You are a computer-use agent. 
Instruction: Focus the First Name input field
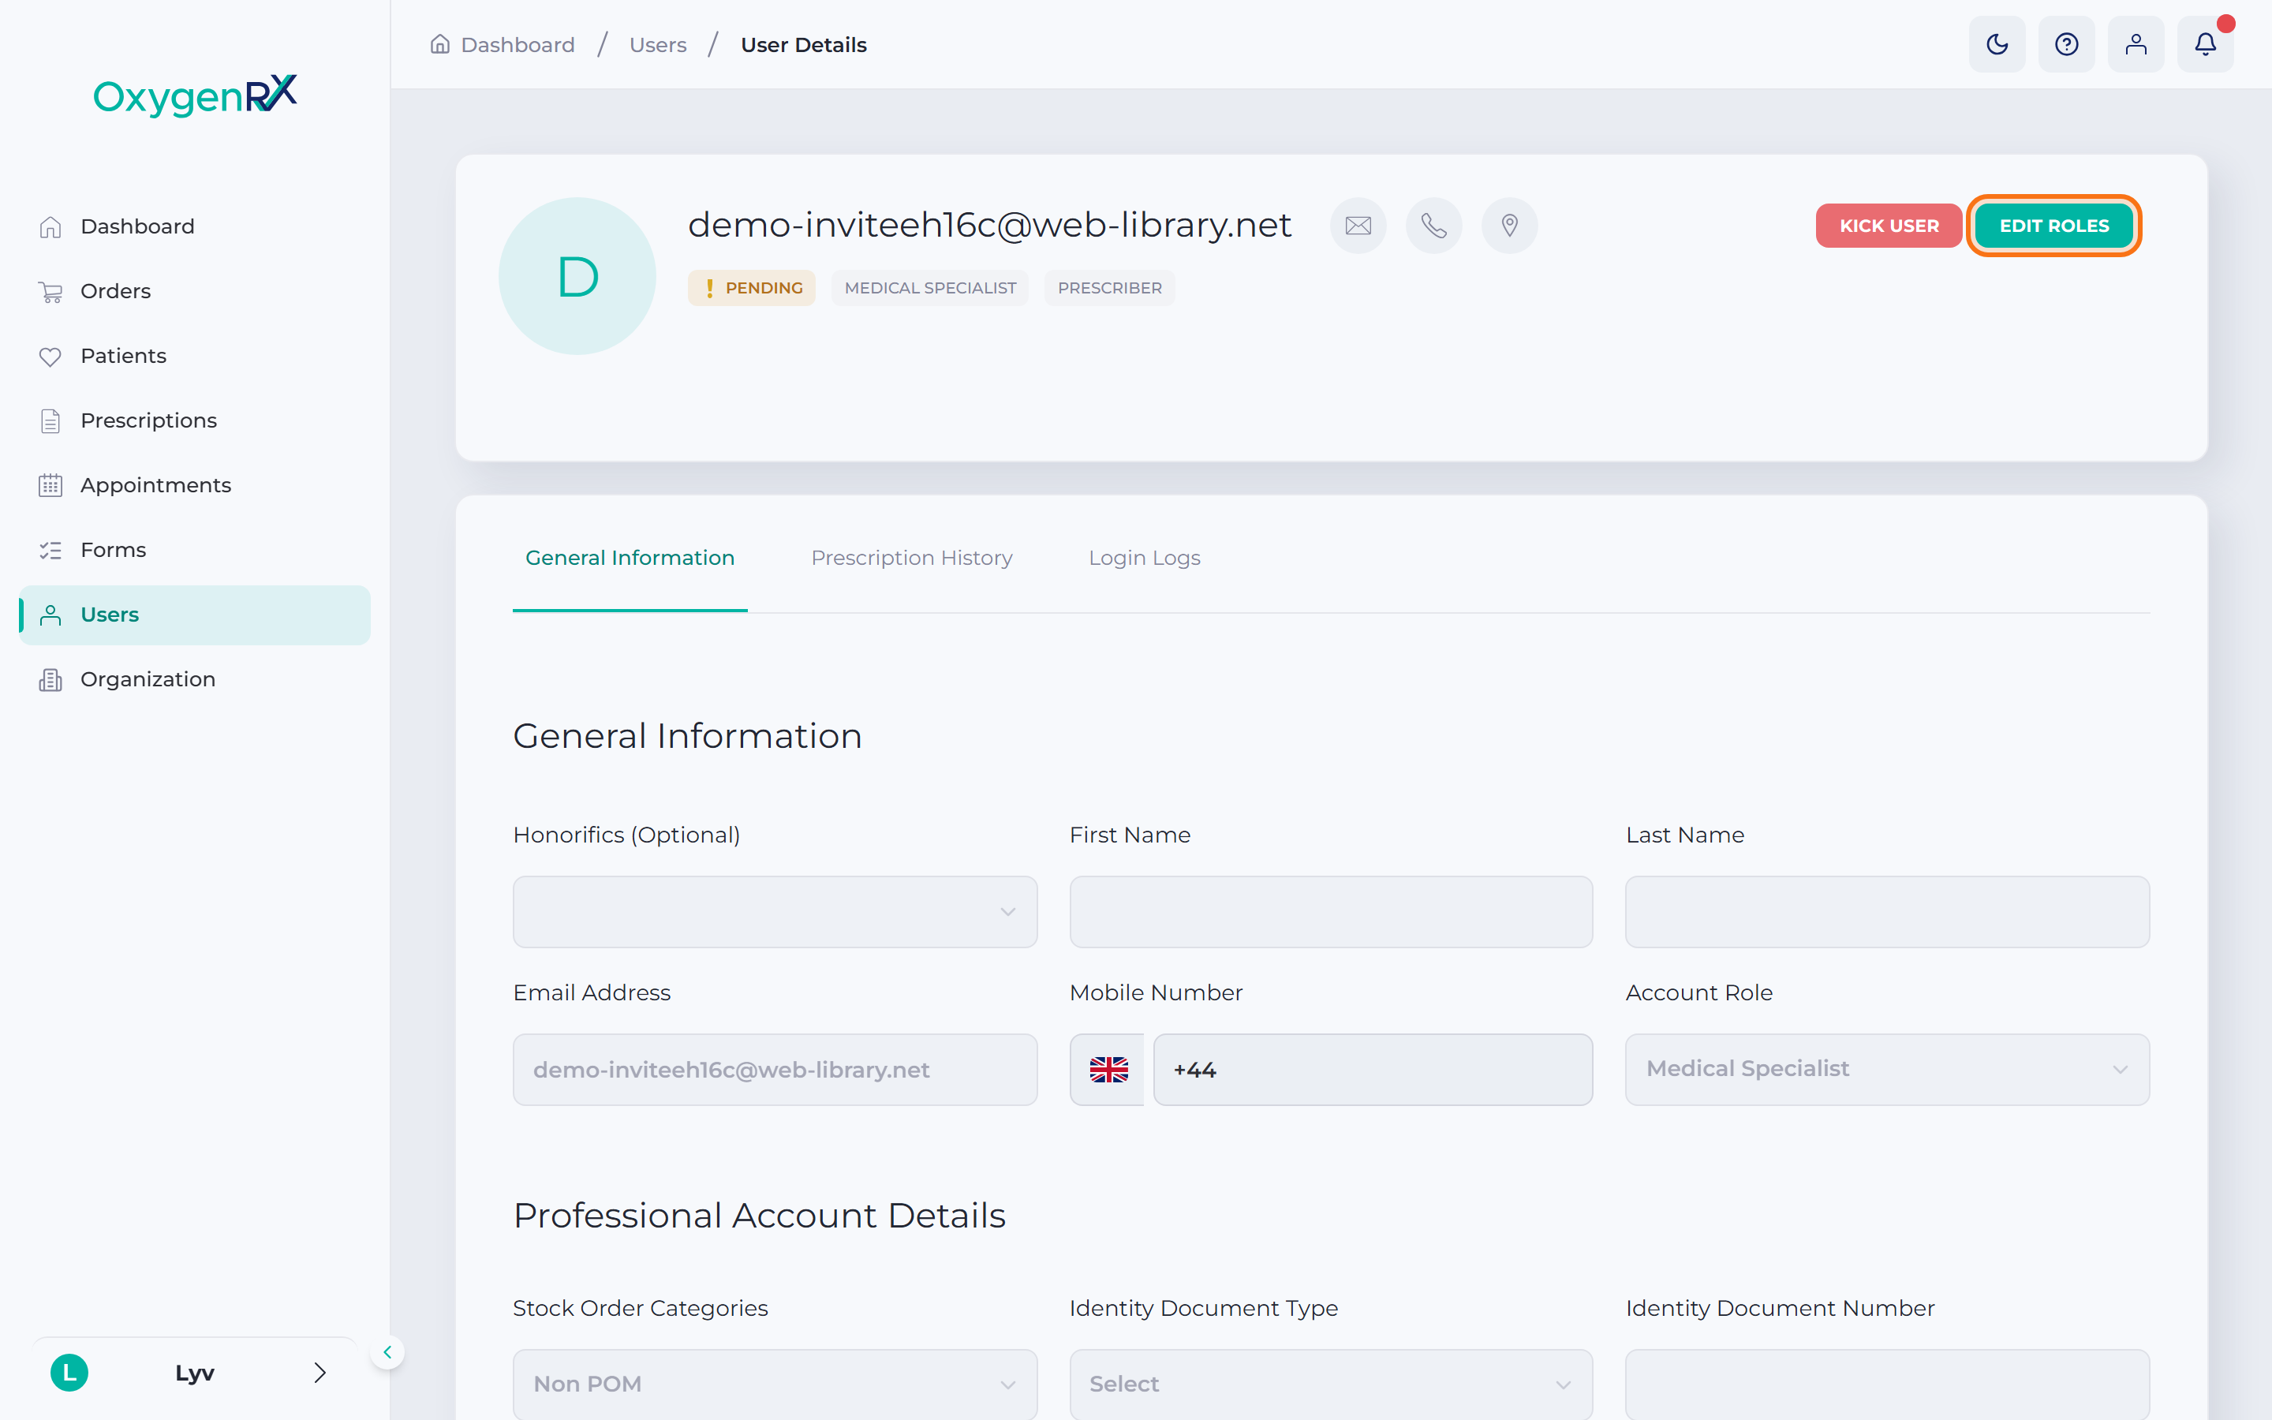1332,912
